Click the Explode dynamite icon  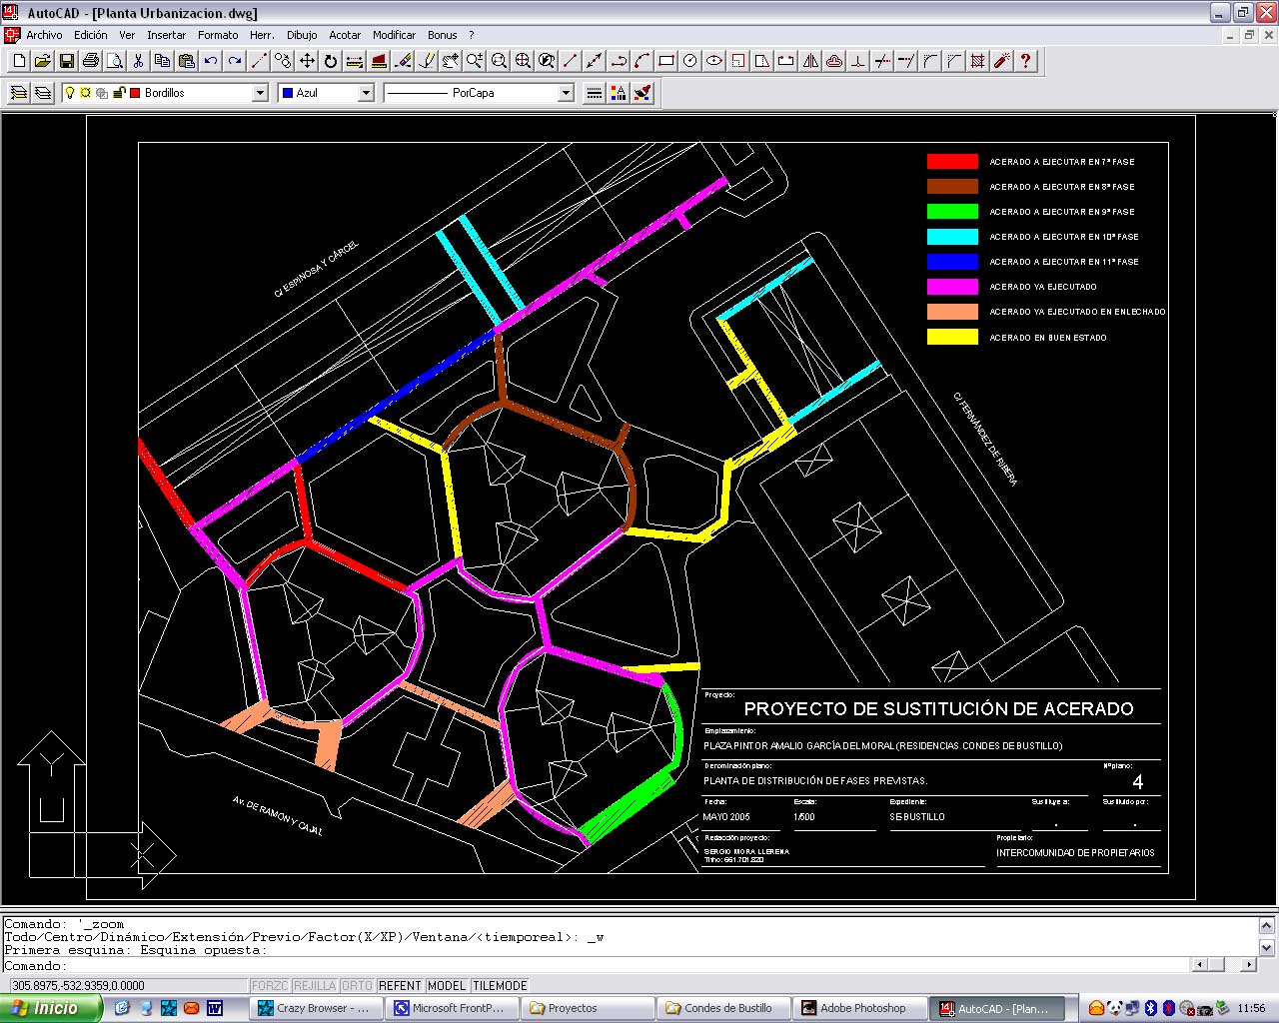(1002, 61)
